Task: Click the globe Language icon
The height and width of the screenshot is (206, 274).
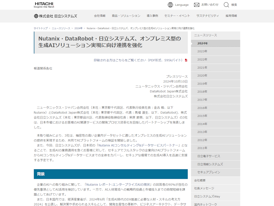Action: pyautogui.click(x=170, y=5)
